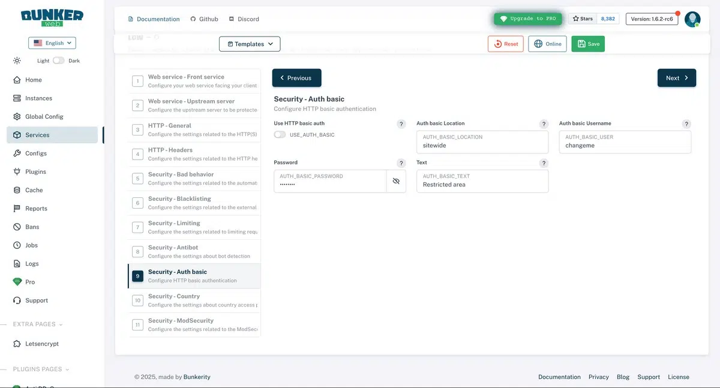Click the Next step button
720x388 pixels.
677,78
